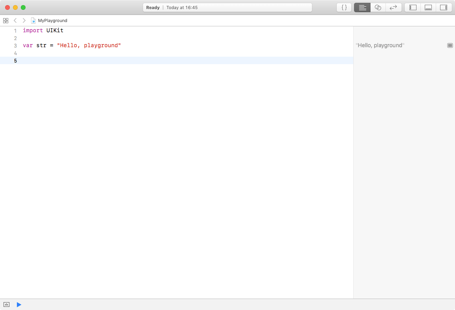Toggle inline result display for Hello playground

coord(449,45)
